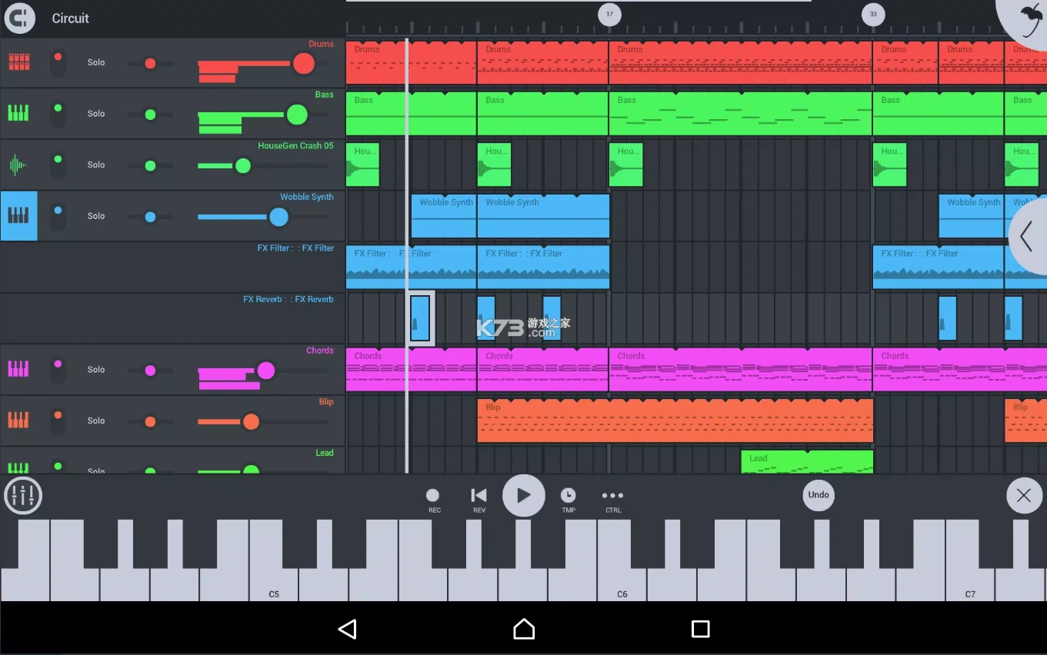Screen dimensions: 1047x655
Task: Rewind using the REV button
Action: pos(478,496)
